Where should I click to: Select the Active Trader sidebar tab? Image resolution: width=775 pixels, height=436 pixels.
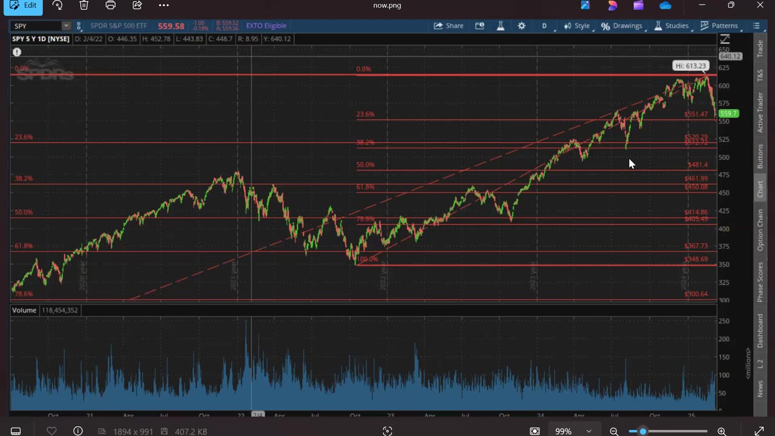[760, 113]
